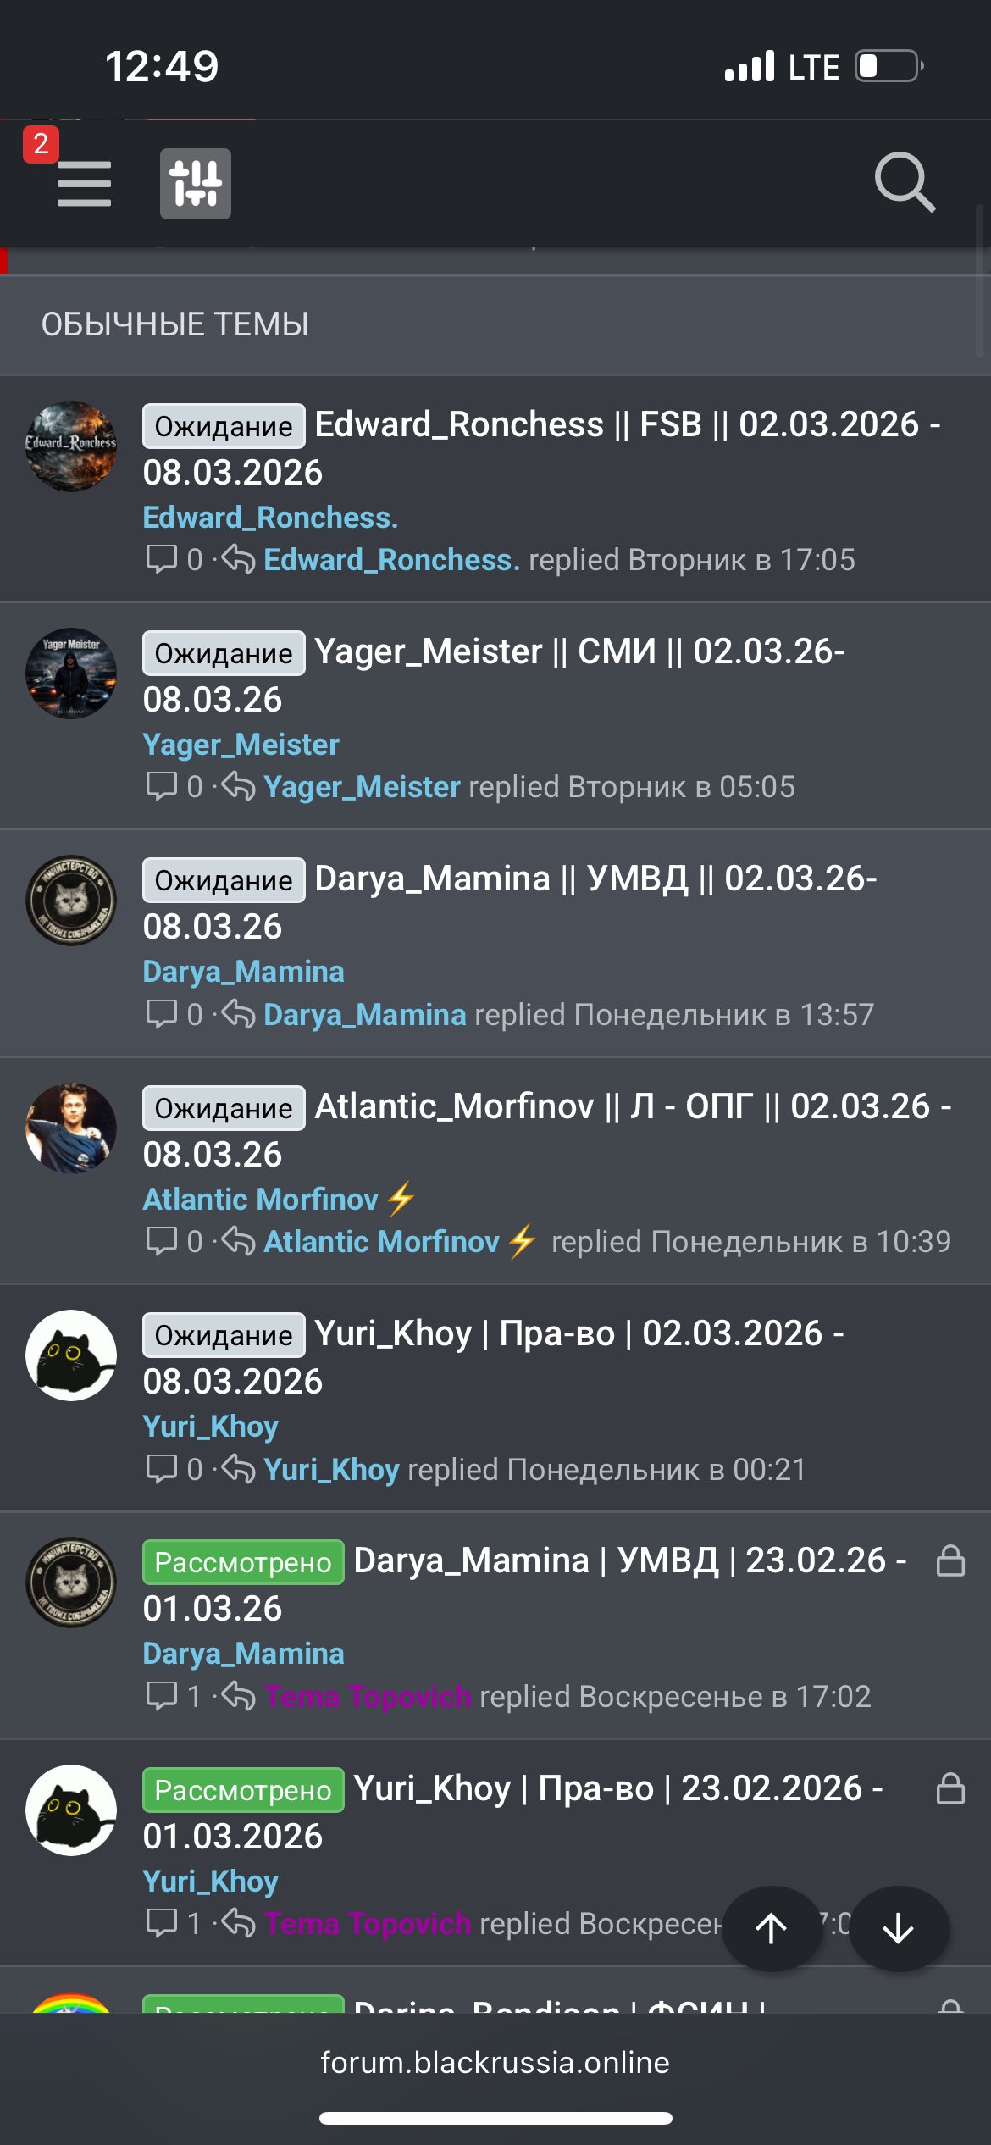Jump to top with the up arrow button
The width and height of the screenshot is (991, 2145).
tap(772, 1928)
